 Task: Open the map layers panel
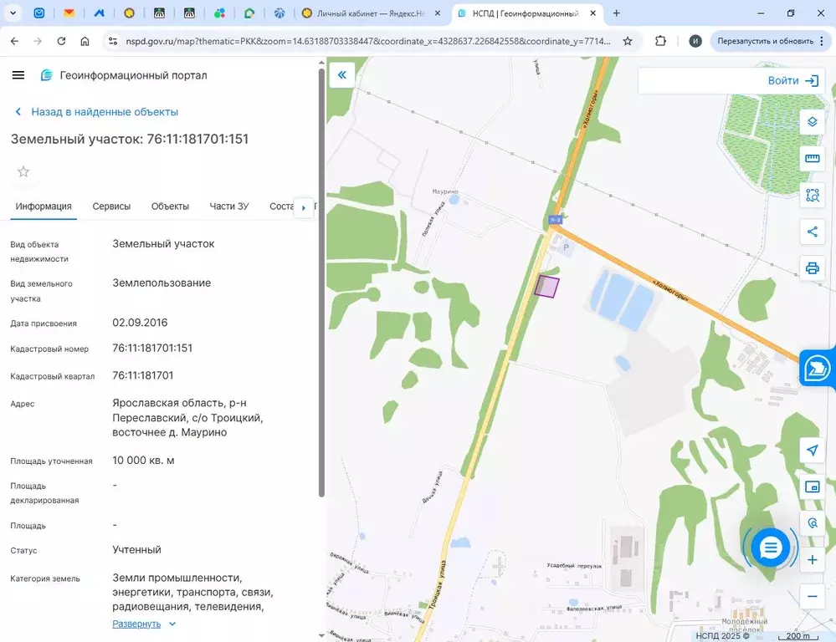812,122
